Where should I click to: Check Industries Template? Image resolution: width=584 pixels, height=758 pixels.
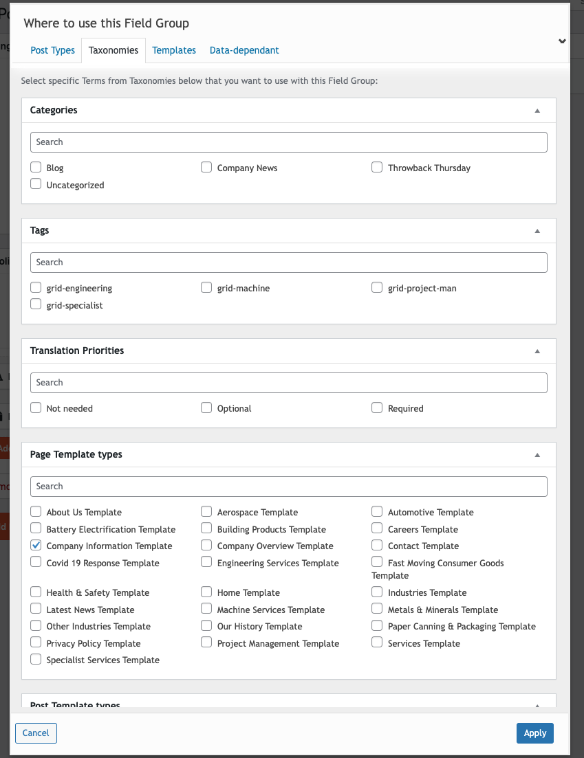(x=377, y=592)
